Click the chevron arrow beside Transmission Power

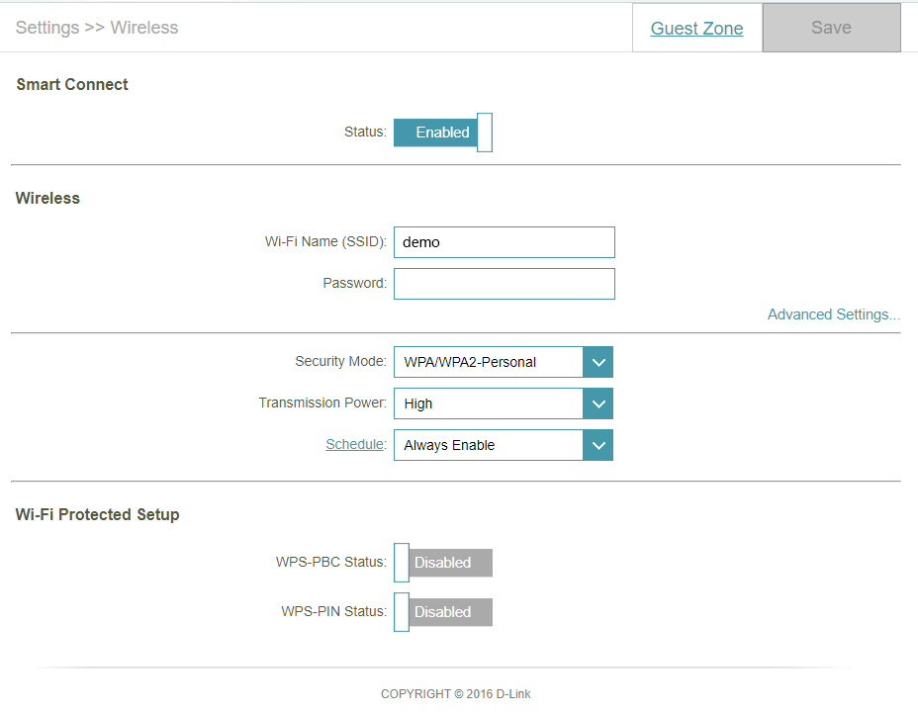coord(597,403)
